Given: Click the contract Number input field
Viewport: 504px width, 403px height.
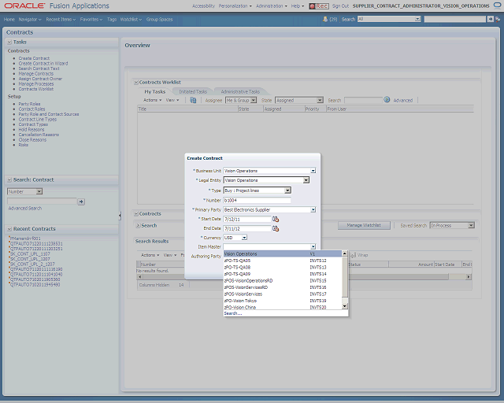Looking at the screenshot, I should click(257, 201).
